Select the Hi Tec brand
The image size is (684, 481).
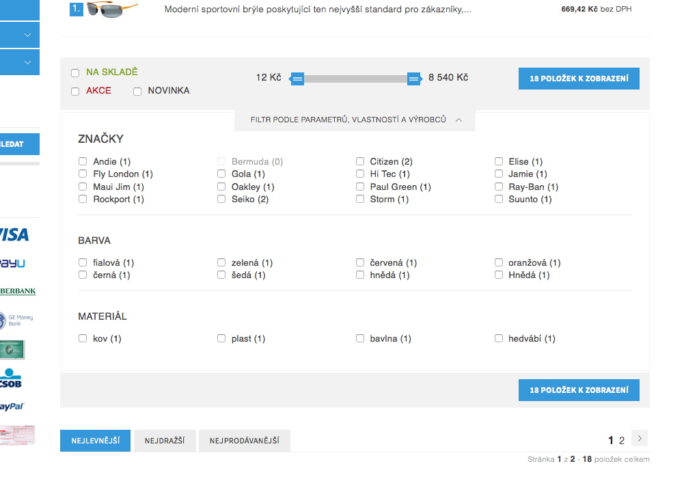point(360,174)
